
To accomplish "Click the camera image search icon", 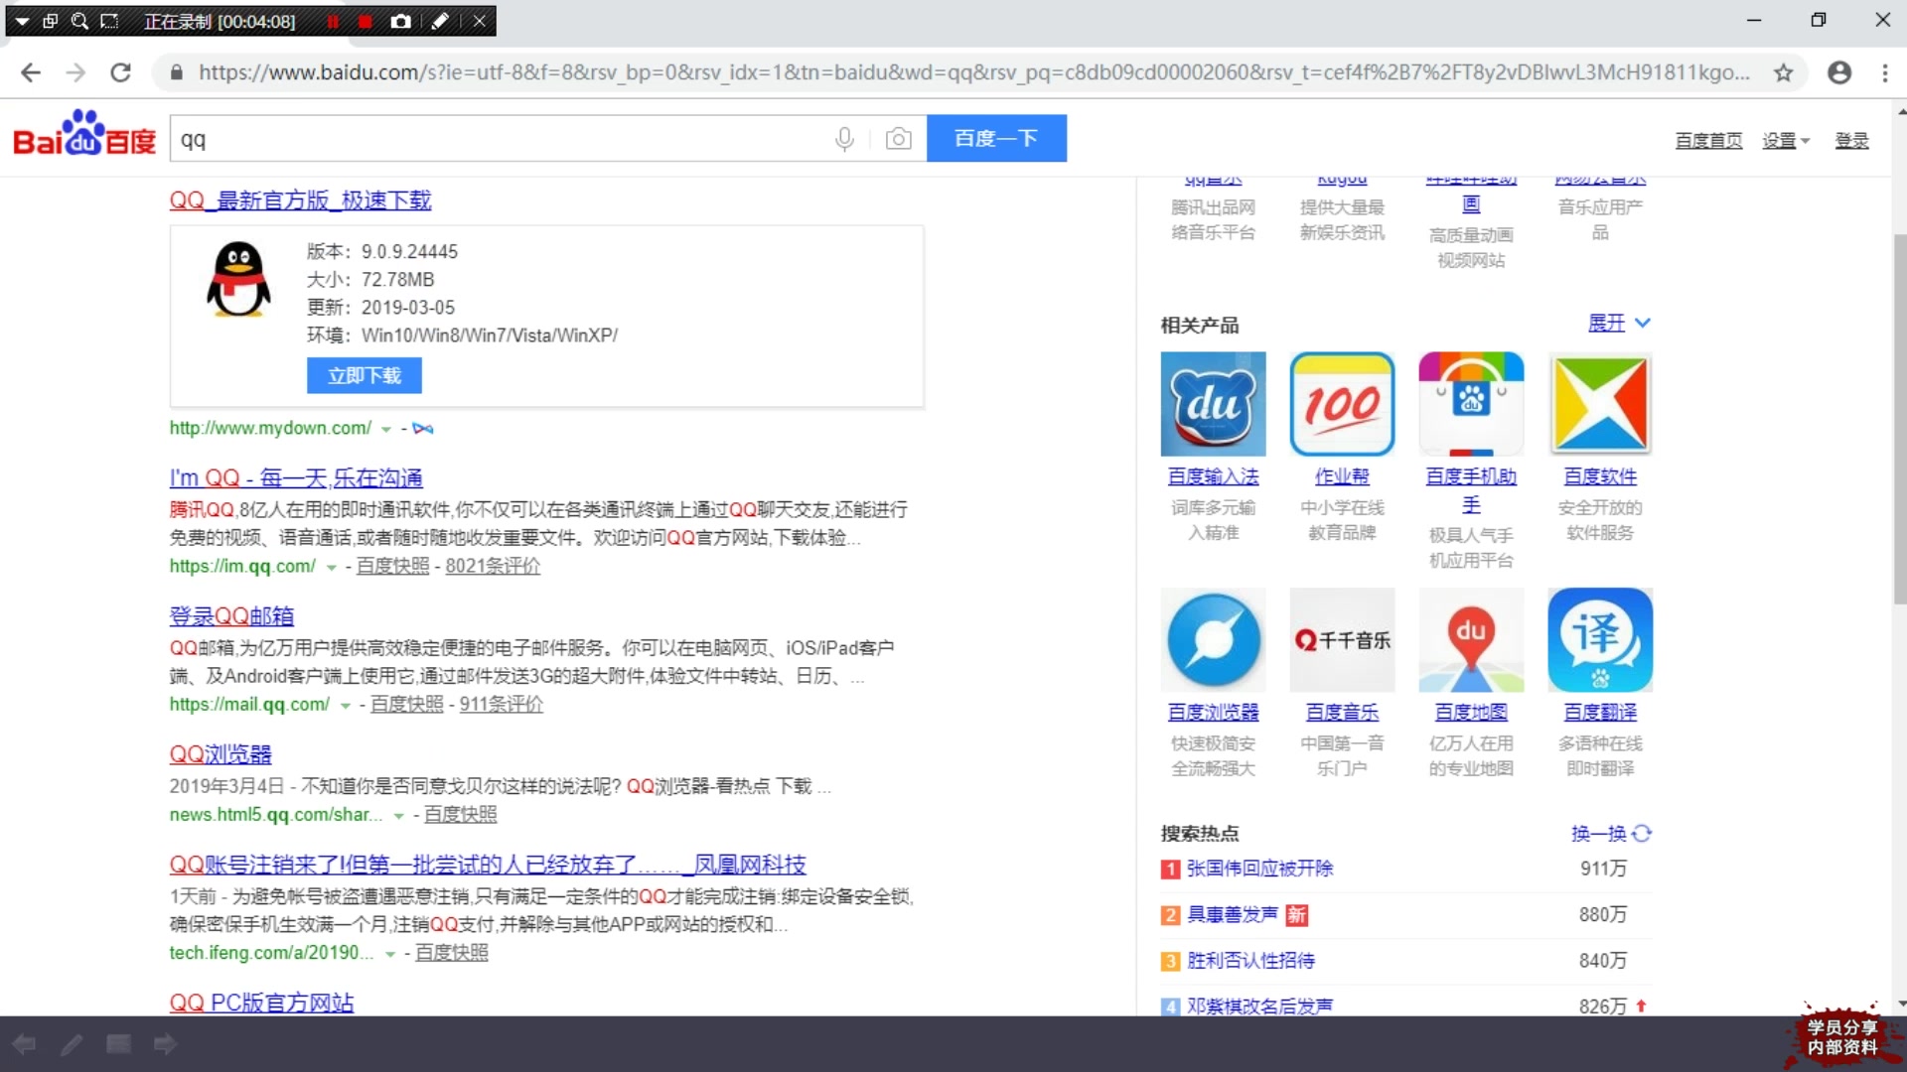I will 898,139.
